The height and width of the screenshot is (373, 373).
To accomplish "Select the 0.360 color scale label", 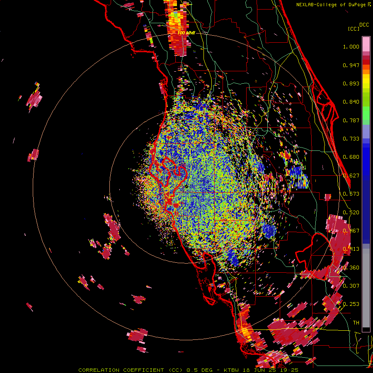I will (351, 268).
